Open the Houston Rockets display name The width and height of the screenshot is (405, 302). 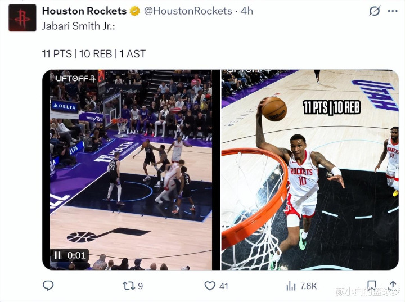point(84,11)
